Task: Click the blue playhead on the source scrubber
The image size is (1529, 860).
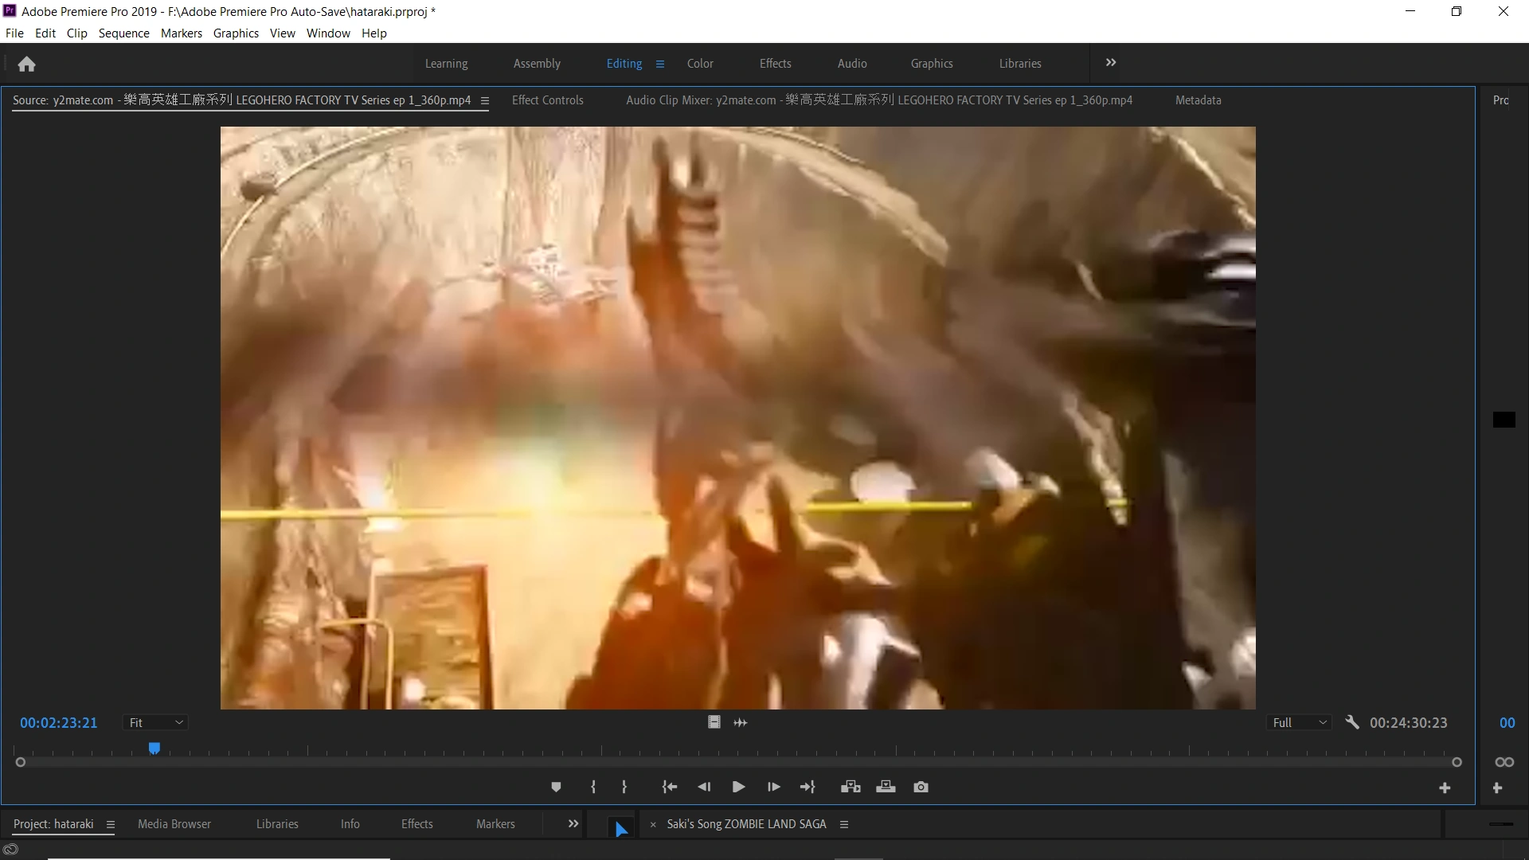Action: click(154, 749)
